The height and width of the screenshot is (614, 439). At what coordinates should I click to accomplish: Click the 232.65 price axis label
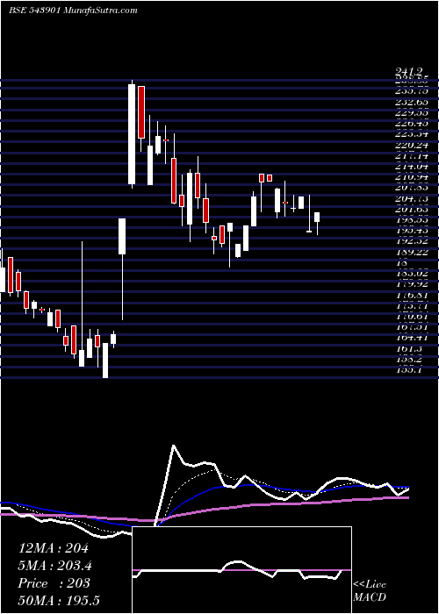[x=411, y=103]
